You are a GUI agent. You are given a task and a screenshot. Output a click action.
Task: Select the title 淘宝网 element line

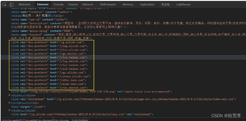click(x=37, y=16)
